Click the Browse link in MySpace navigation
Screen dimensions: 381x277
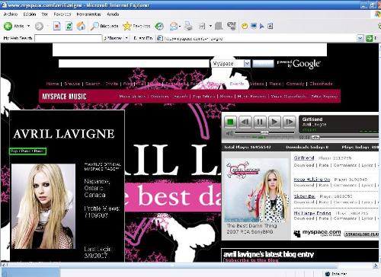[x=72, y=84]
